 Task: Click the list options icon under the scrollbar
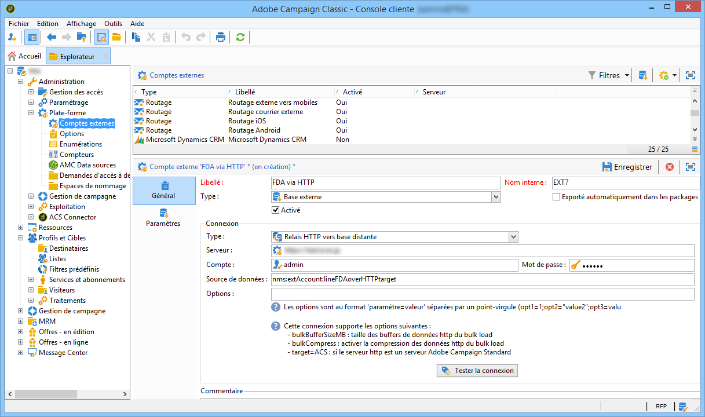tap(695, 149)
